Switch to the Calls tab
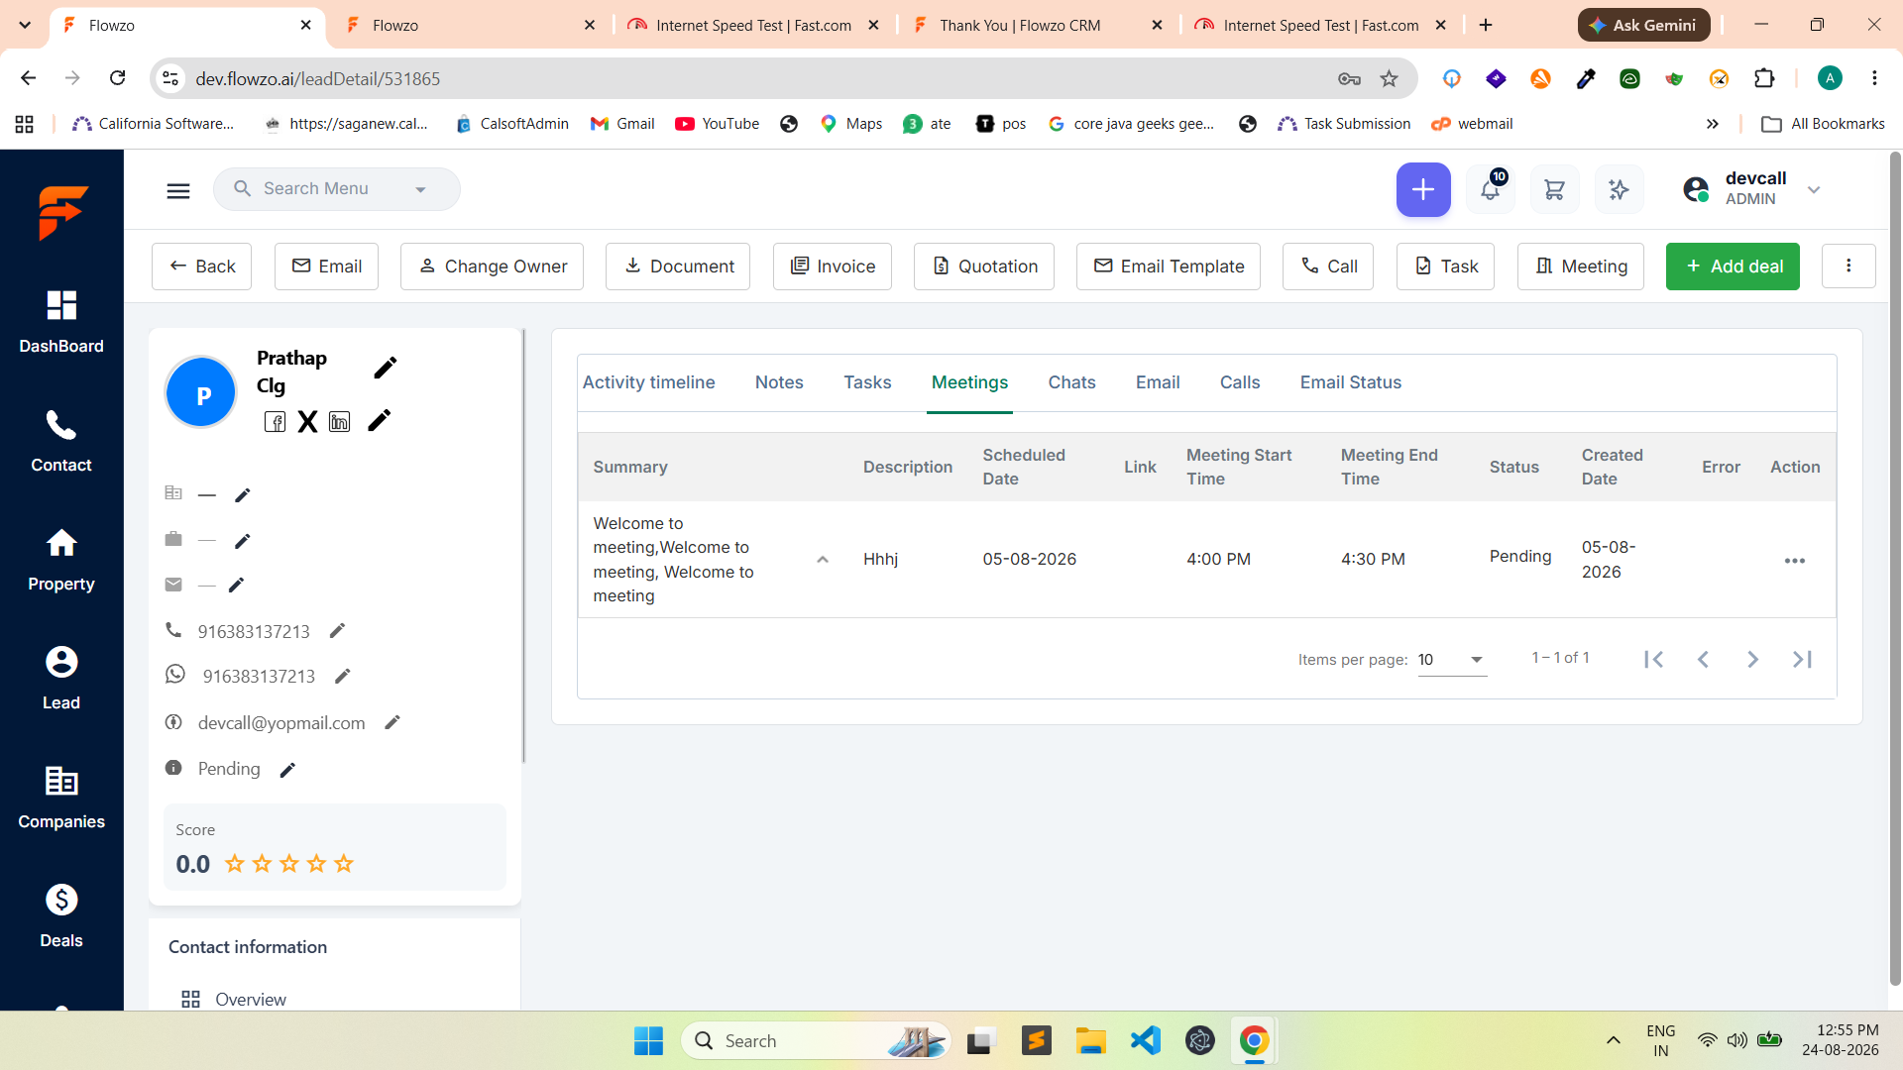This screenshot has height=1070, width=1903. (x=1240, y=382)
